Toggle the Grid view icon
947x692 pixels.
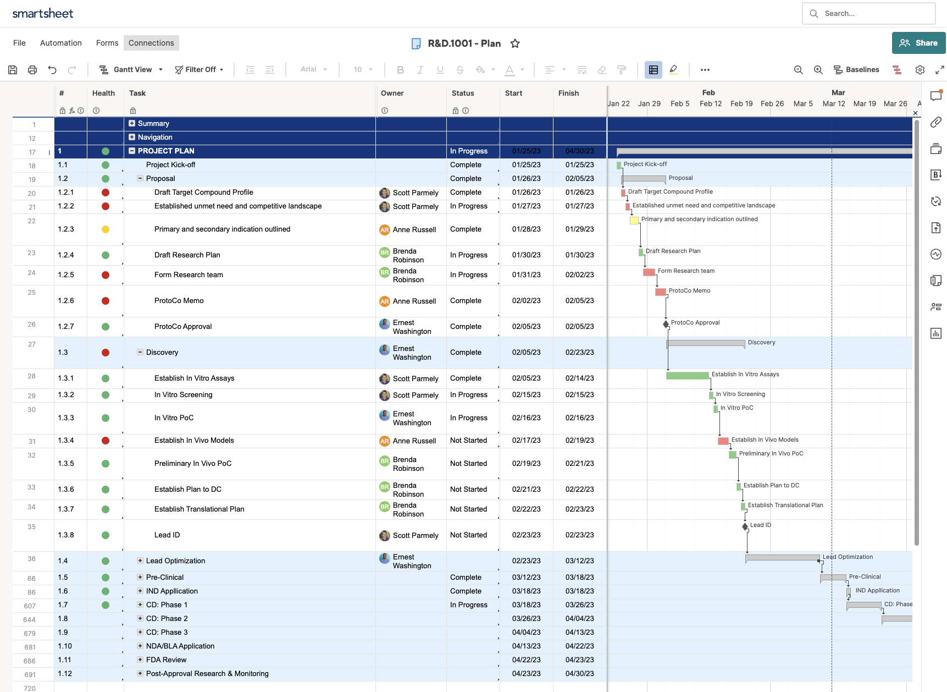point(653,70)
